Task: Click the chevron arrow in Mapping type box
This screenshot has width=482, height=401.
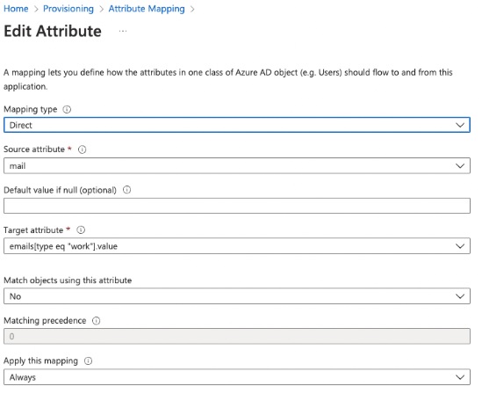Action: [x=460, y=125]
